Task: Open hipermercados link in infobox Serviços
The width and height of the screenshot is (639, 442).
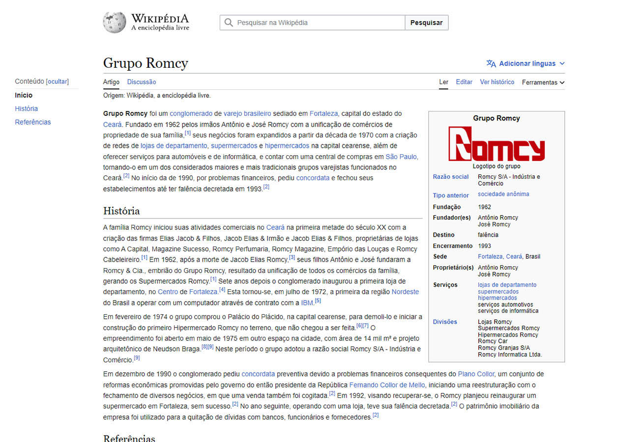Action: [x=497, y=298]
